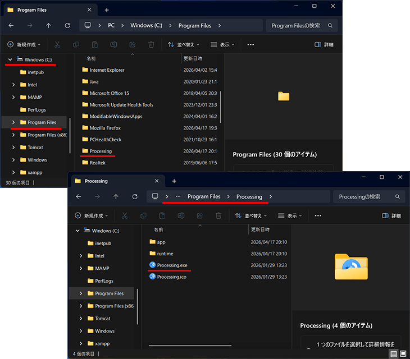
Task: Switch Processing window to large thumbnails view
Action: (x=403, y=354)
